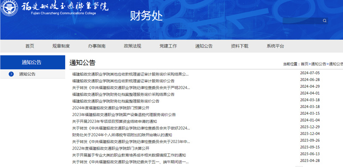The width and height of the screenshot is (343, 167).
Task: Click the search magnifier icon
Action: pyautogui.click(x=325, y=21)
